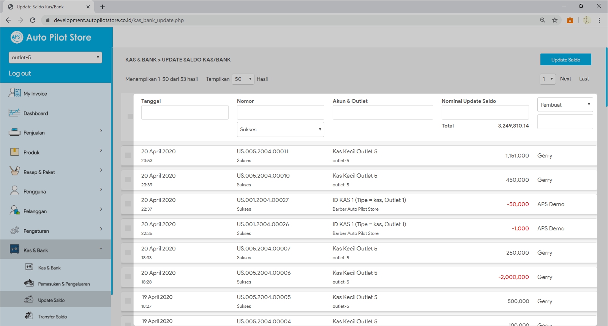Image resolution: width=608 pixels, height=326 pixels.
Task: Select the checkbox for US.001.2004.00027 row
Action: coord(128,204)
